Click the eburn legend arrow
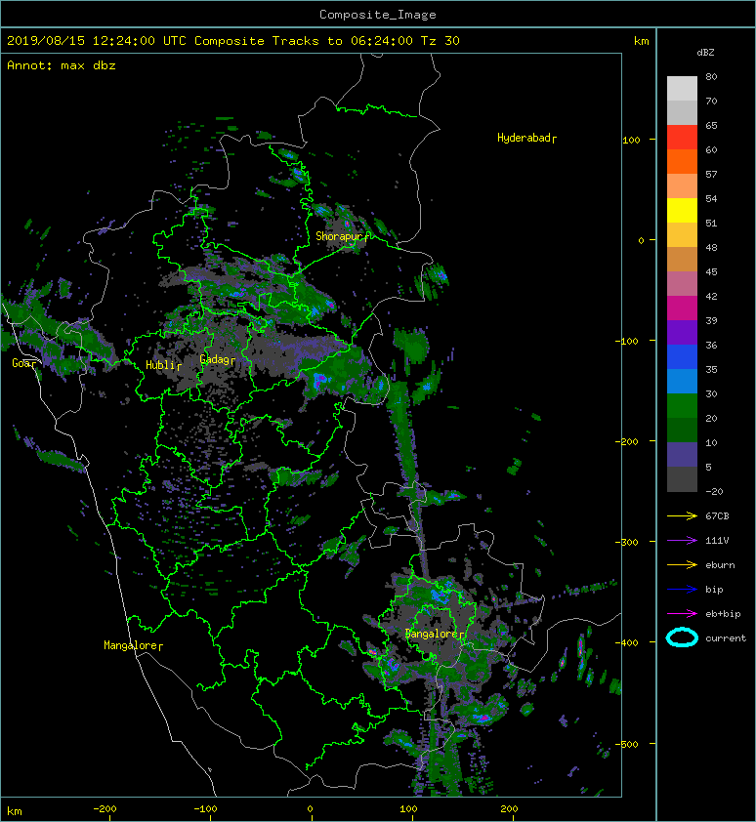 point(682,565)
